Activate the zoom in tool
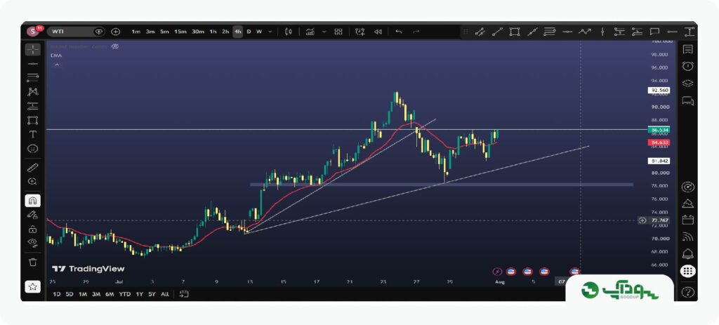This screenshot has width=719, height=325. tap(32, 182)
